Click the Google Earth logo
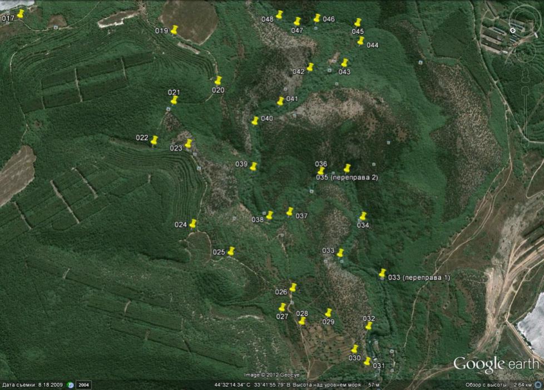 [x=496, y=364]
